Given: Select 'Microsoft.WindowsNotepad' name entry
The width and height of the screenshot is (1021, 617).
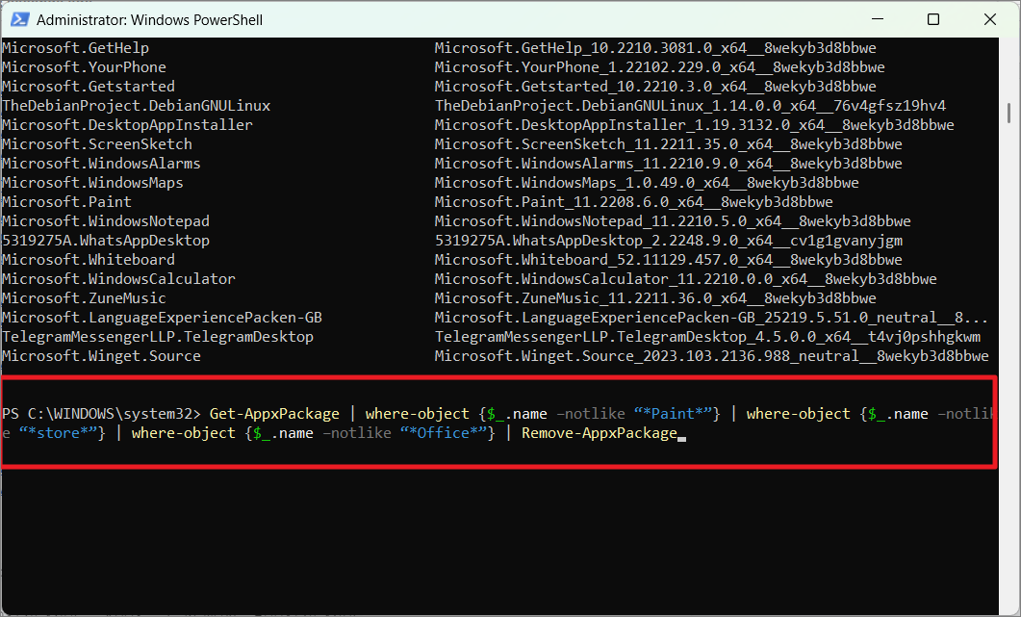Looking at the screenshot, I should 106,220.
